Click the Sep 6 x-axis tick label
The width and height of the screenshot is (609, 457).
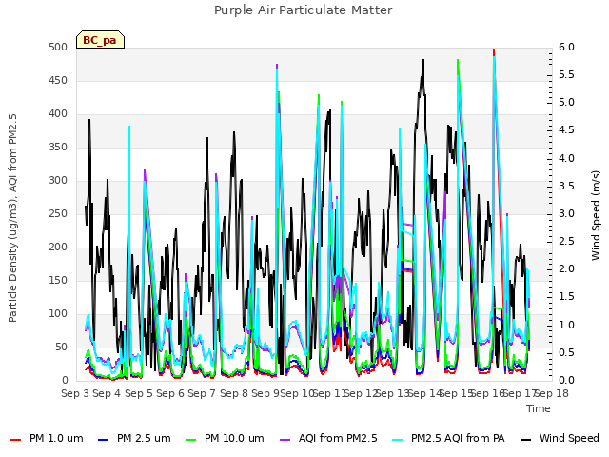(x=170, y=393)
